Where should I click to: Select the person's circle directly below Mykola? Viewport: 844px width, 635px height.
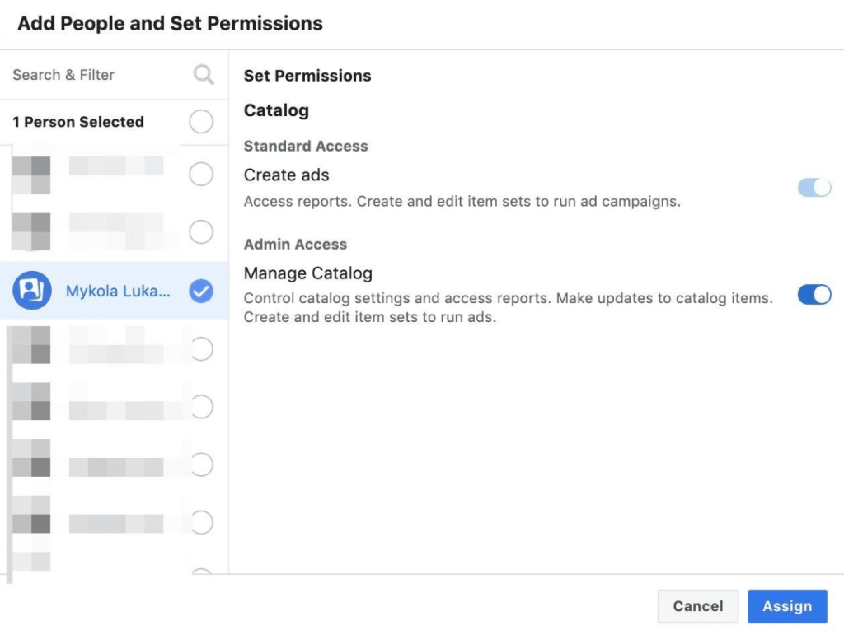(x=201, y=349)
